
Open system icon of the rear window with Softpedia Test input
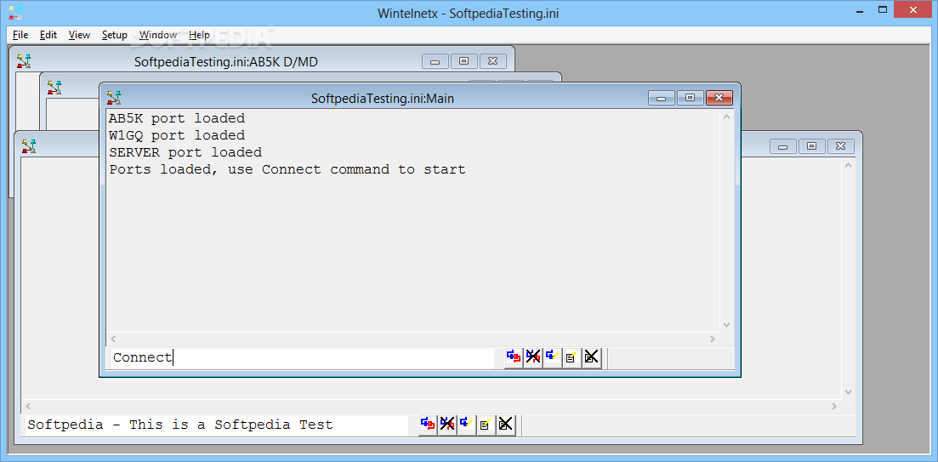tap(29, 146)
